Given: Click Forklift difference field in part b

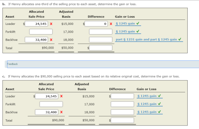Looking at the screenshot, I should (x=101, y=32).
